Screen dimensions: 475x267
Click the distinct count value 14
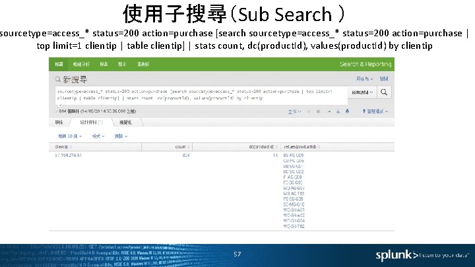(275, 156)
